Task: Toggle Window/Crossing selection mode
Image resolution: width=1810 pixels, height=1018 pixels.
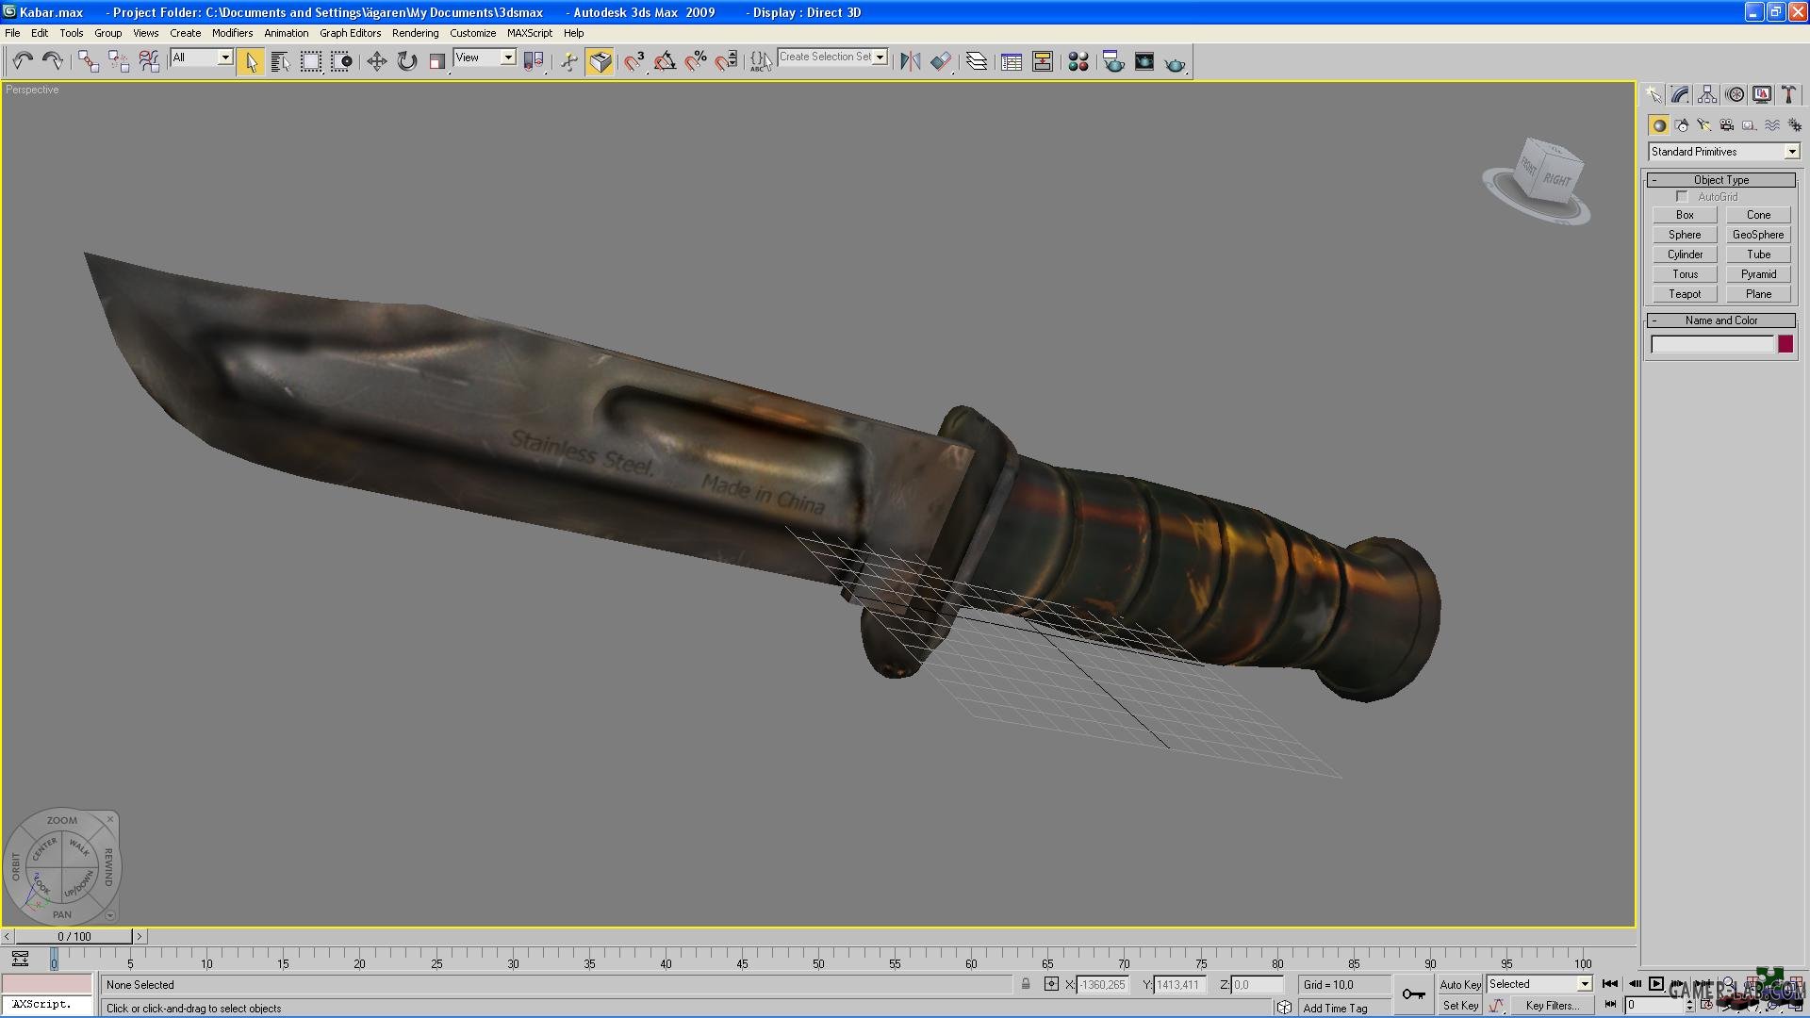Action: point(340,61)
